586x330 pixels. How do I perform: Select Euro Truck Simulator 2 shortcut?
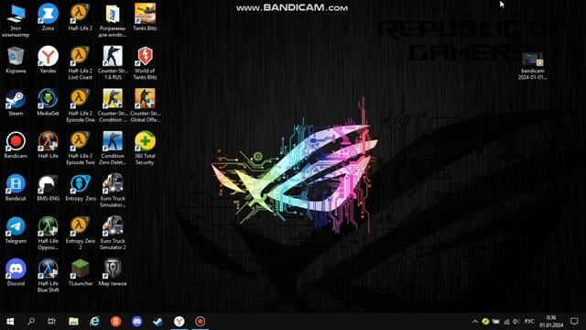[113, 234]
